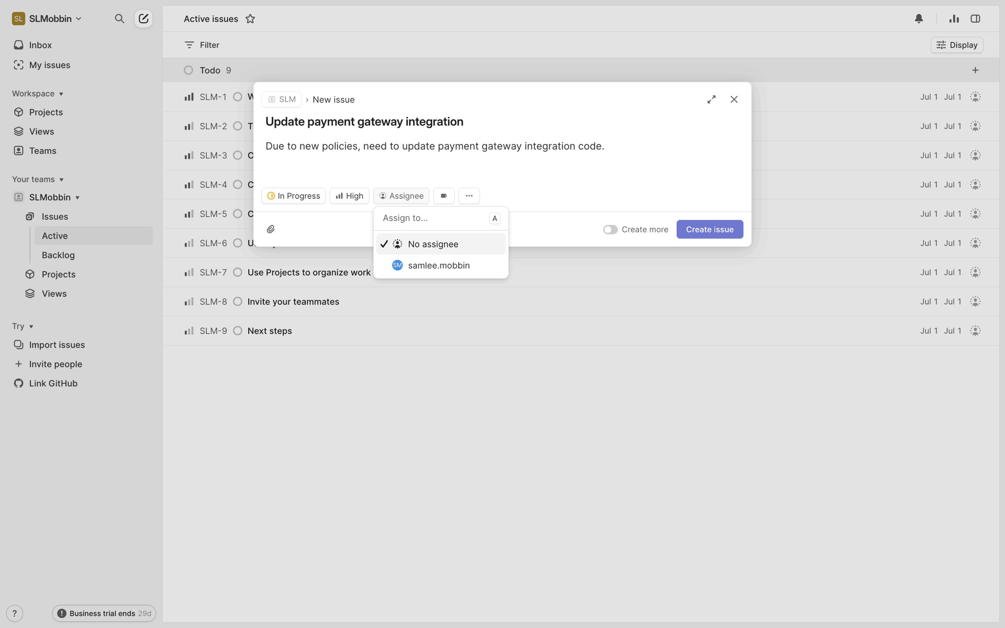Click assignee avatar icon on SLM-8 row
Screen dimensions: 1005x628
pyautogui.click(x=975, y=301)
